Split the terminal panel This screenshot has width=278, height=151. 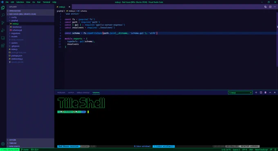click(261, 93)
